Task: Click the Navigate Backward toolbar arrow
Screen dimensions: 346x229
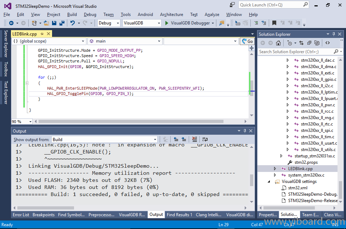Action: [11, 23]
